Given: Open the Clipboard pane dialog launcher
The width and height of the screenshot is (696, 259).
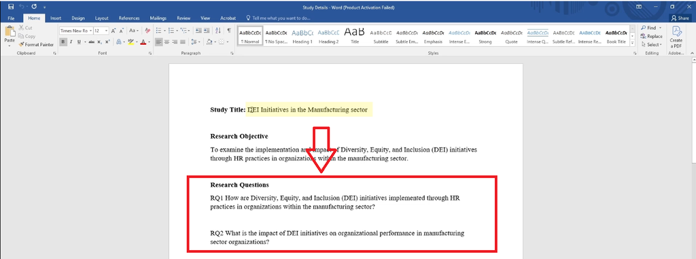Looking at the screenshot, I should pyautogui.click(x=54, y=53).
